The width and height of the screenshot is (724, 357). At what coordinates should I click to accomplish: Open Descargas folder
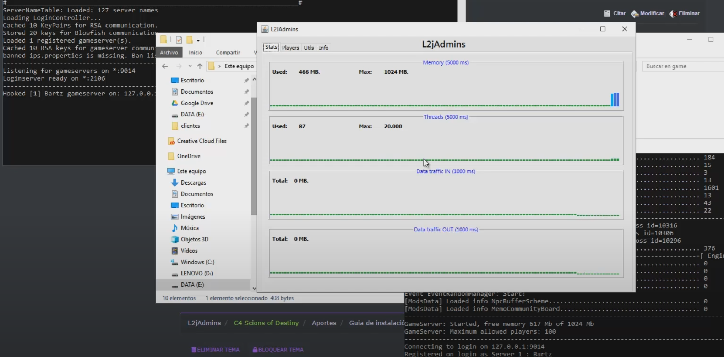pos(193,182)
